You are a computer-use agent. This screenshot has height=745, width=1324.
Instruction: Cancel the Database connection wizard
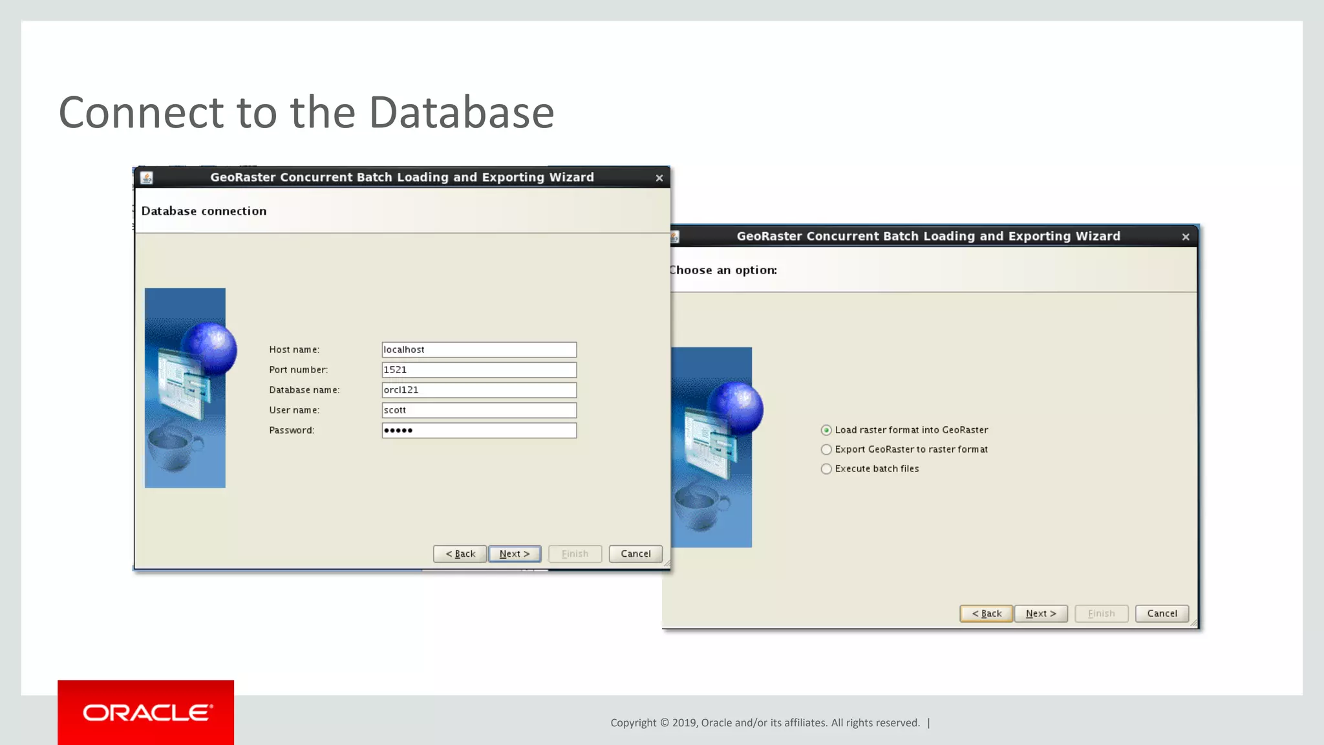pos(635,554)
